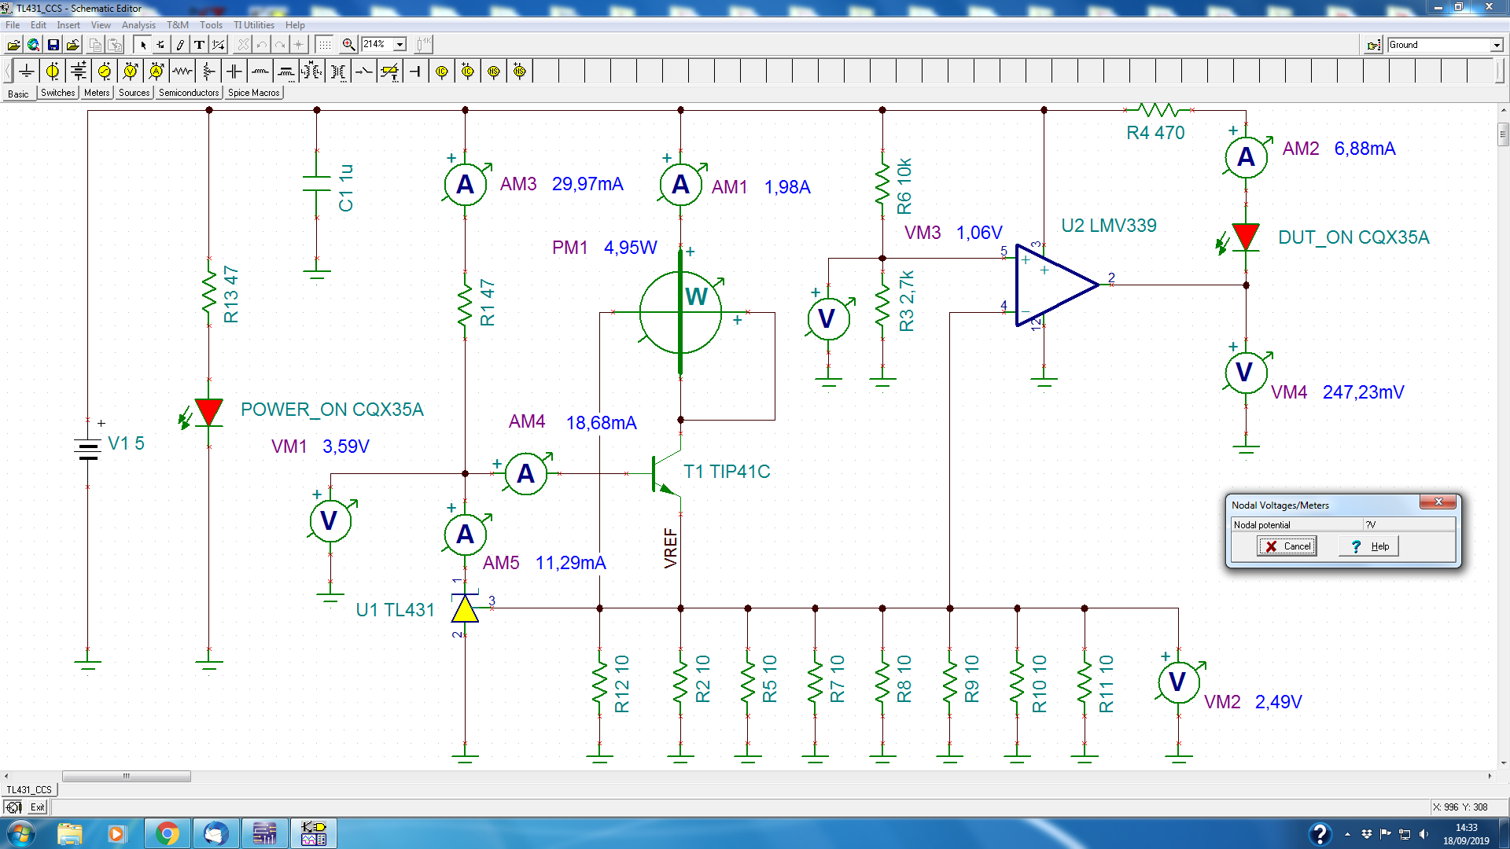
Task: Click the open-from-web globe icon
Action: [x=33, y=45]
